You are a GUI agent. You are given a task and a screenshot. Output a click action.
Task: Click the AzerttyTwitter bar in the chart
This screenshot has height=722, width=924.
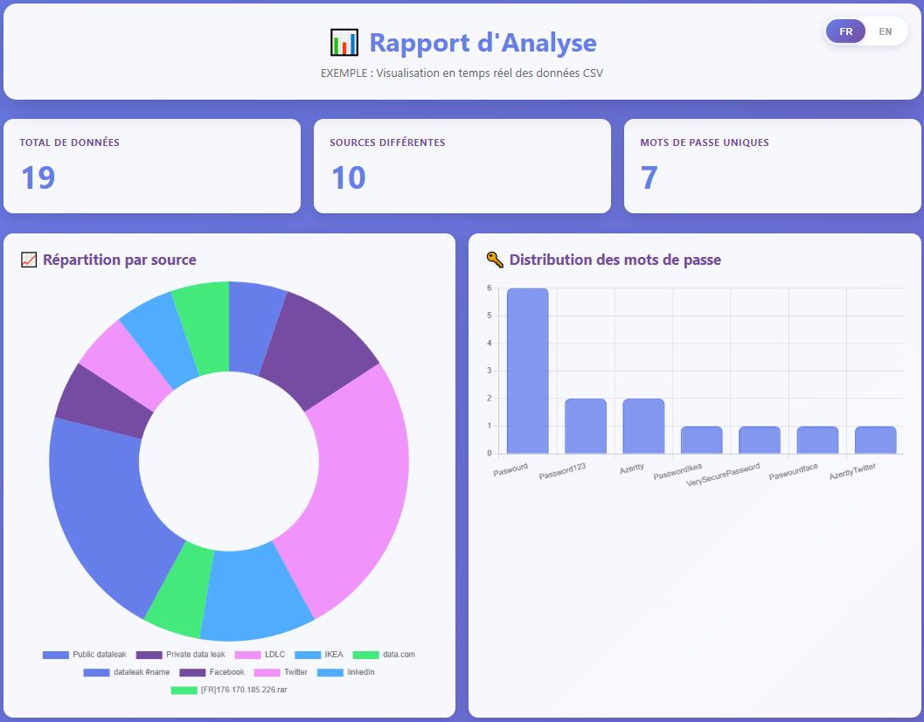875,440
